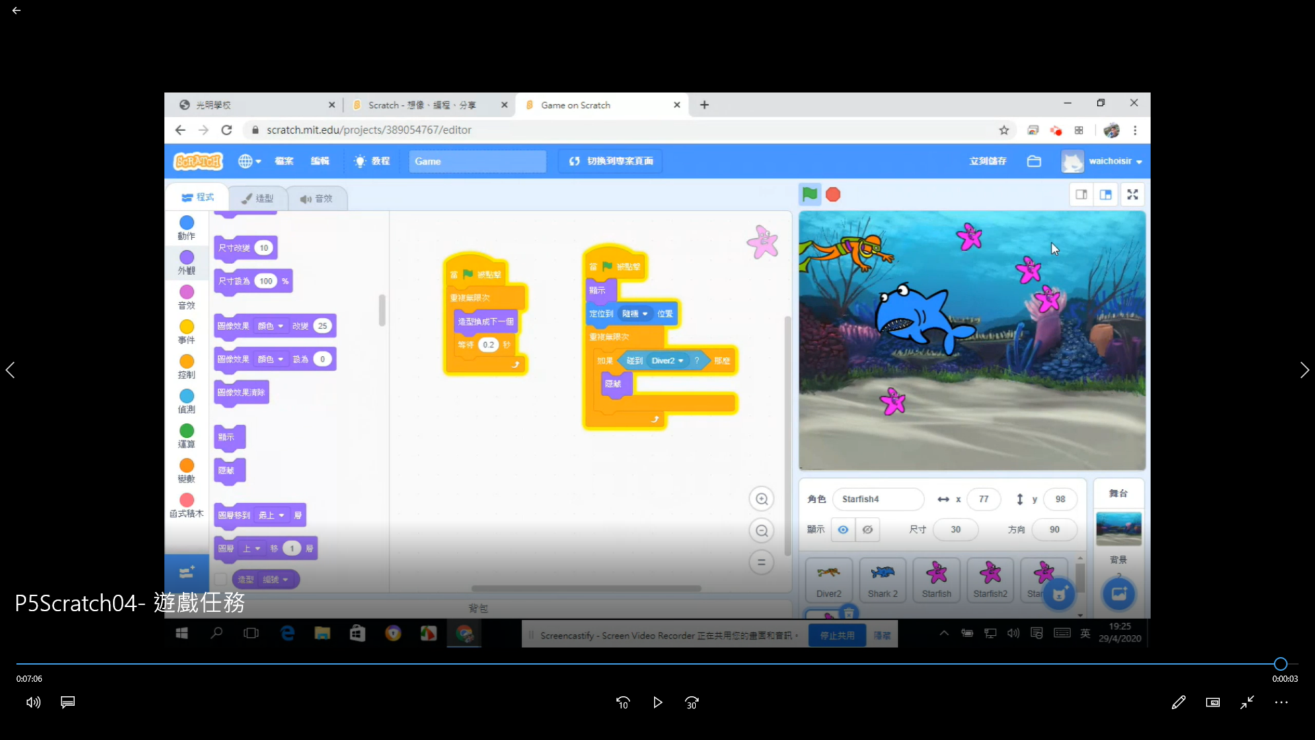Click the video progress slider handle

[1280, 663]
